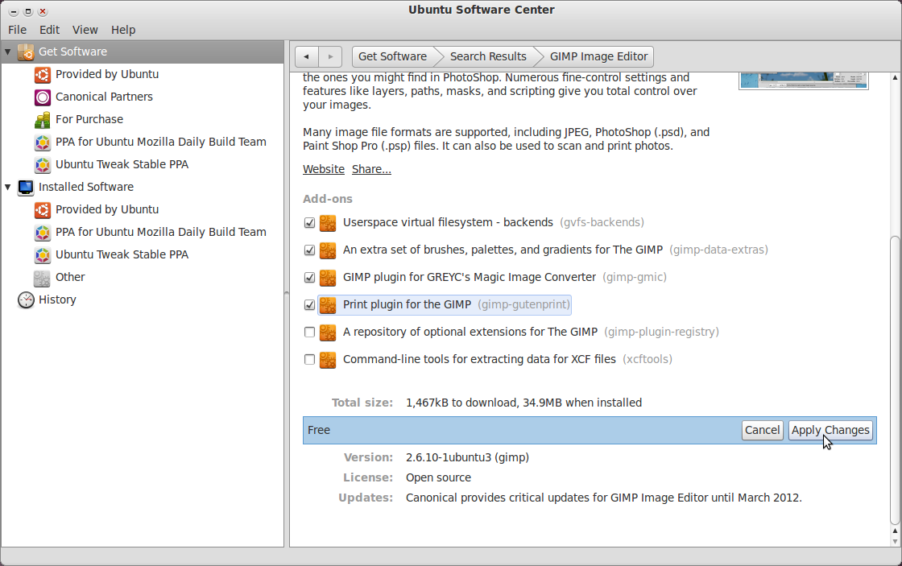This screenshot has width=902, height=566.
Task: Select GIMP Image Editor breadcrumb
Action: click(x=598, y=56)
